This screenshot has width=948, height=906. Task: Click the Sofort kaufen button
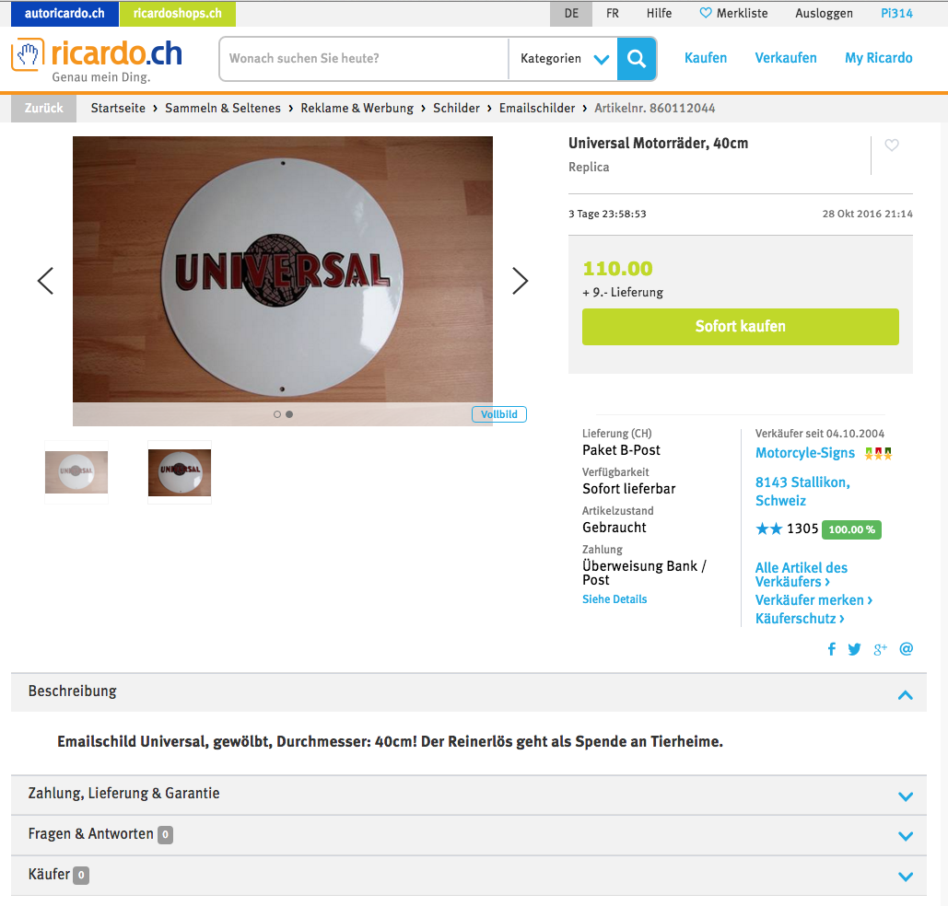[740, 327]
